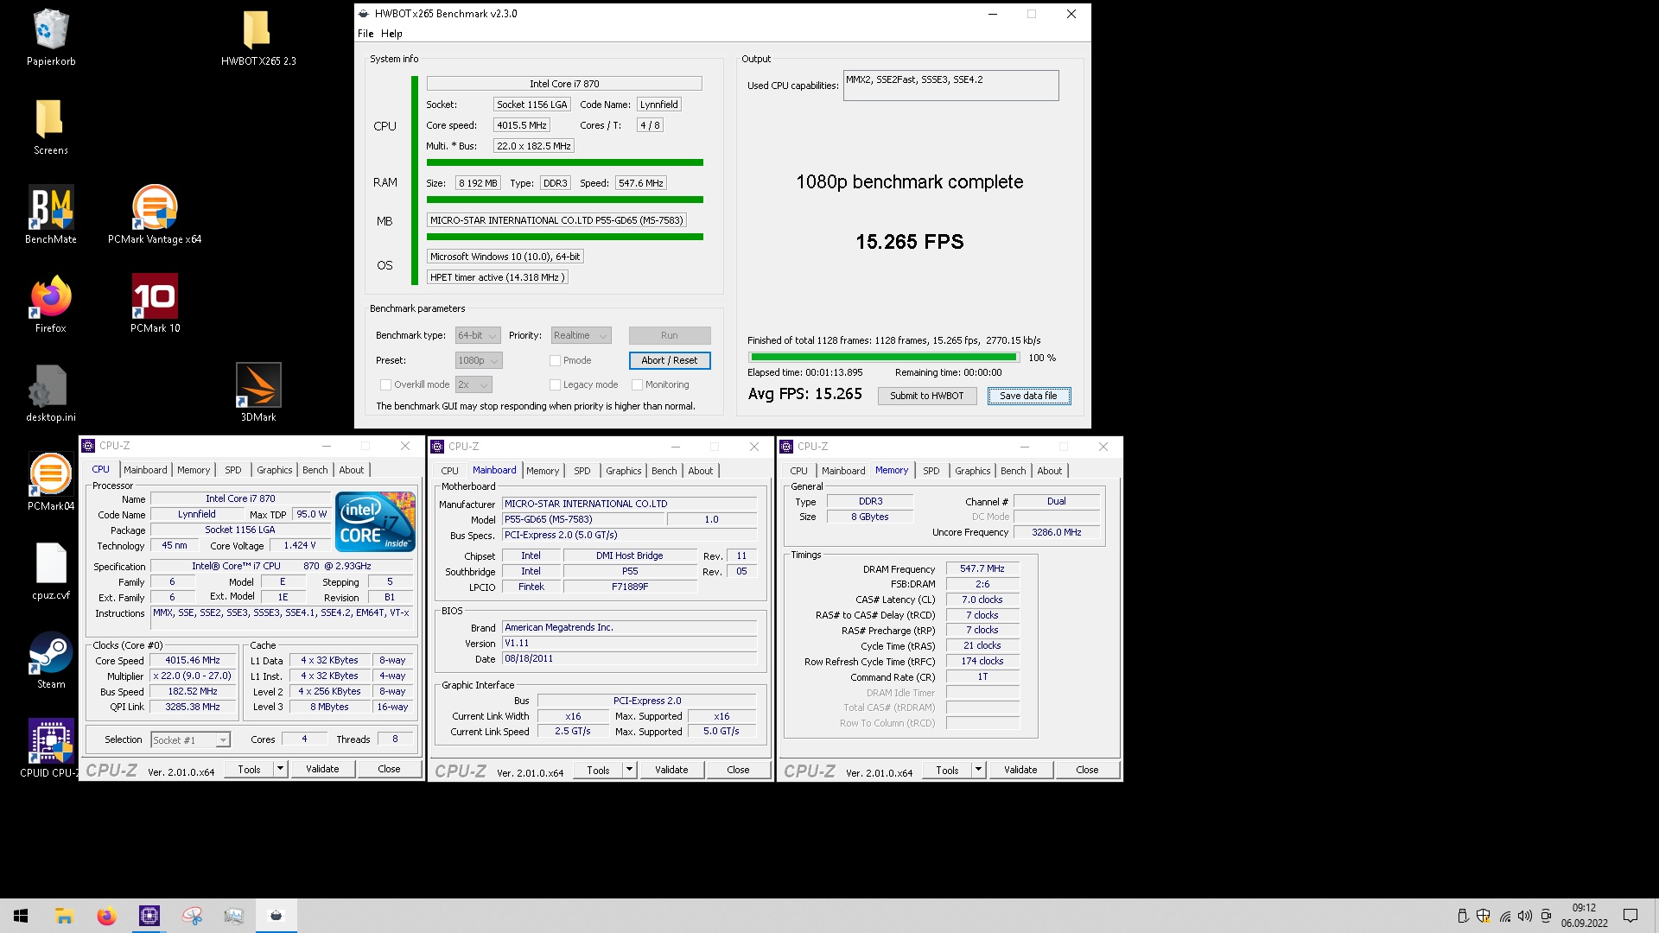Open the notification center icon
Viewport: 1659px width, 933px height.
tap(1630, 916)
